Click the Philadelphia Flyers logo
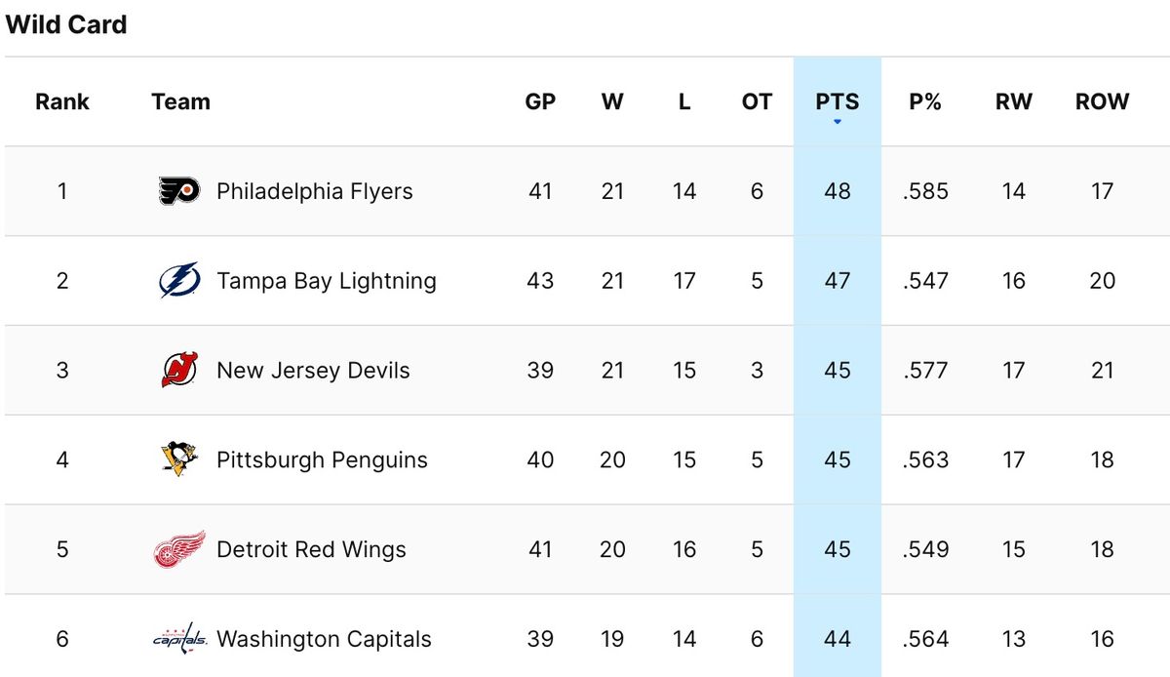1170x677 pixels. click(x=179, y=191)
